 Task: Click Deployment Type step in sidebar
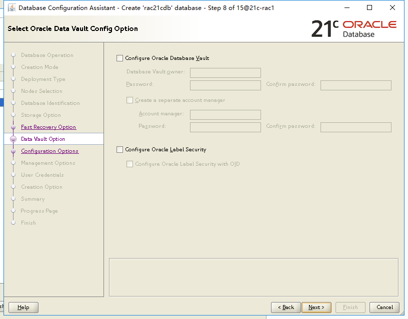click(43, 79)
